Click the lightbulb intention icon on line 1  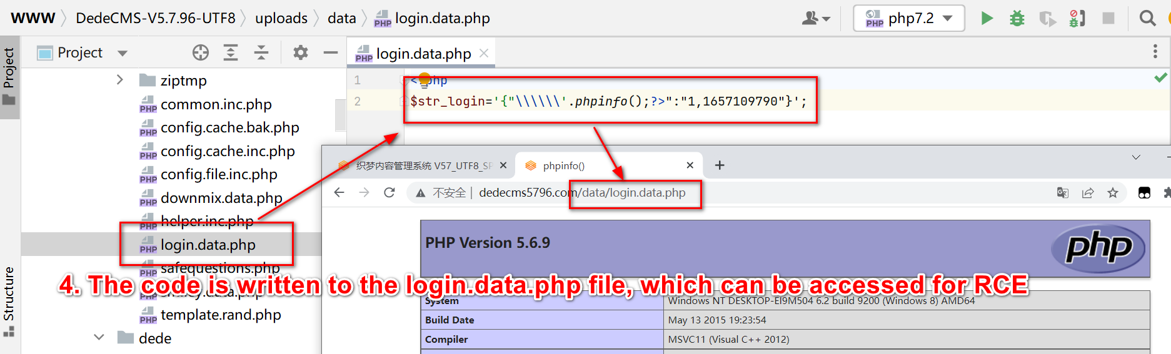[425, 79]
